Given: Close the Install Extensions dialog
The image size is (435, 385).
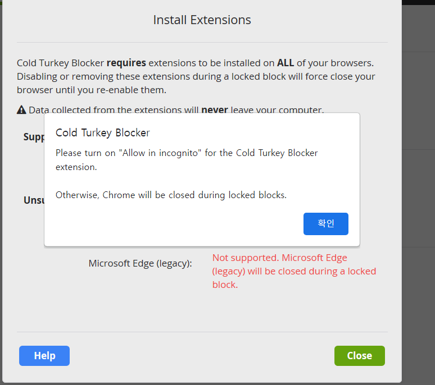Looking at the screenshot, I should 360,356.
